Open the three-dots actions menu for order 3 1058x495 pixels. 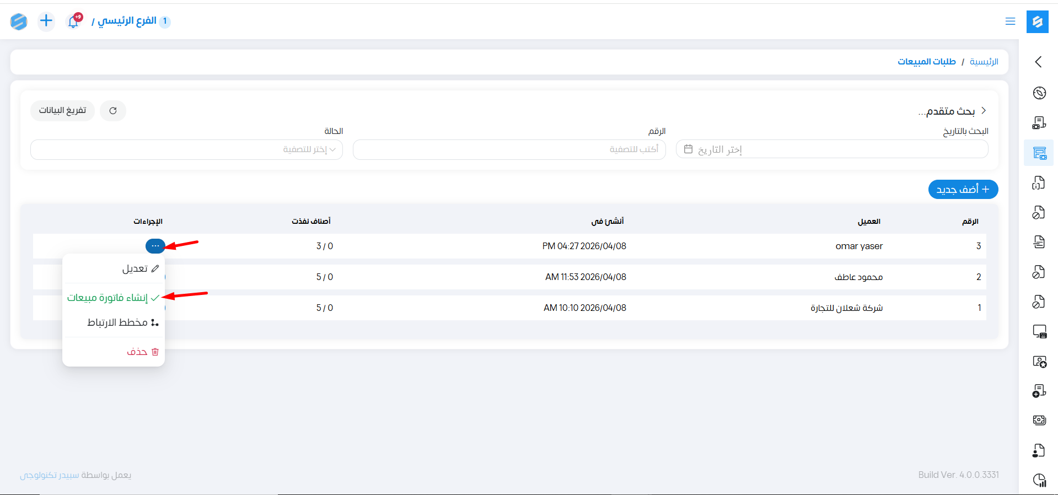coord(155,246)
